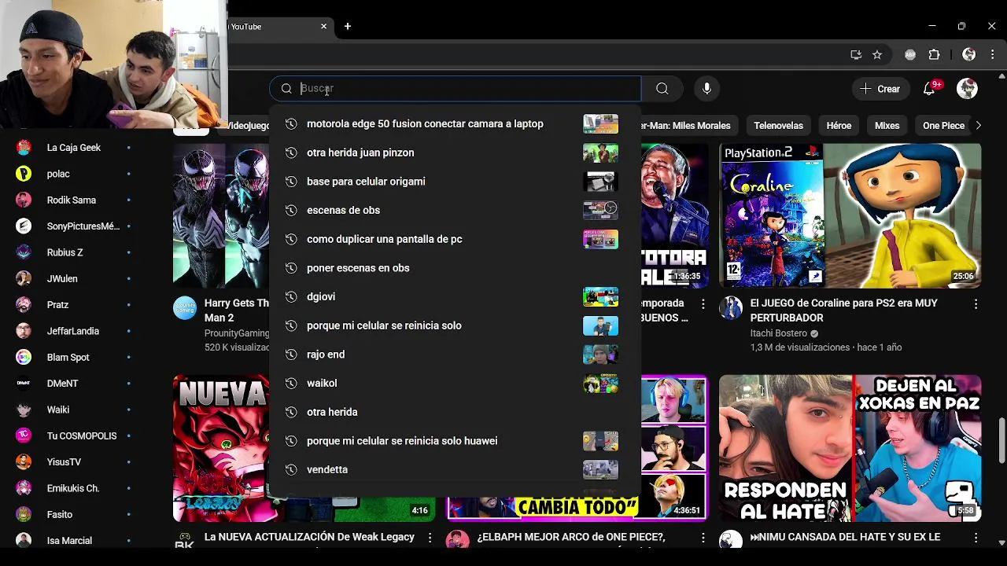
Task: Pick suggestion como duplicar una pantalla de pc
Action: 455,239
